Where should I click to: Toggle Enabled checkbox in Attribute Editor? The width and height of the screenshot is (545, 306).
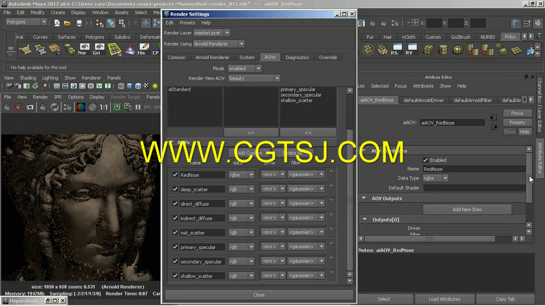425,160
